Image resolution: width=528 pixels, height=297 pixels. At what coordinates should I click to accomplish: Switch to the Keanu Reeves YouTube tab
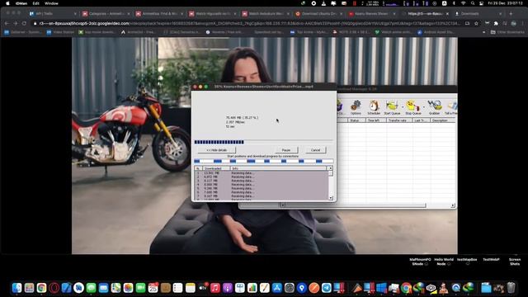tap(371, 14)
